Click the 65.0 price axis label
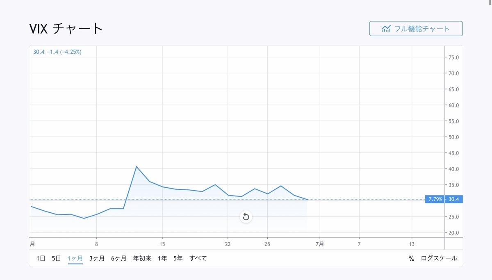 point(454,89)
